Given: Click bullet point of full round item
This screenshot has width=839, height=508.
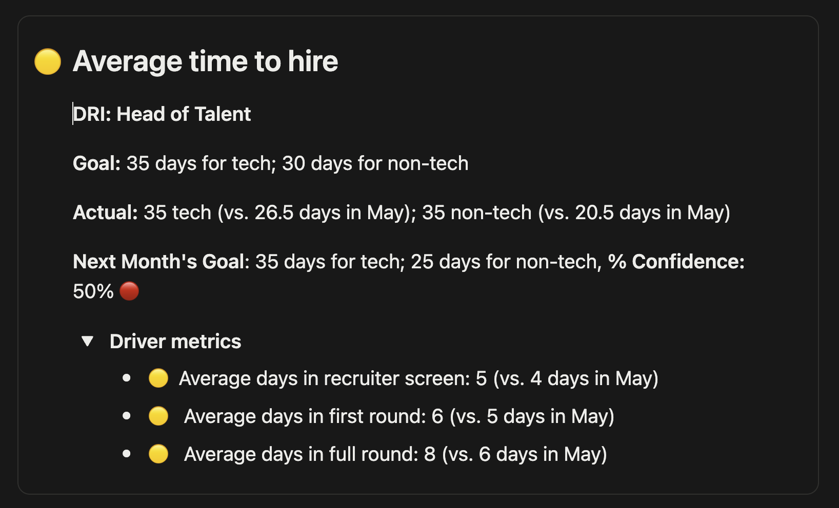Looking at the screenshot, I should pyautogui.click(x=127, y=454).
